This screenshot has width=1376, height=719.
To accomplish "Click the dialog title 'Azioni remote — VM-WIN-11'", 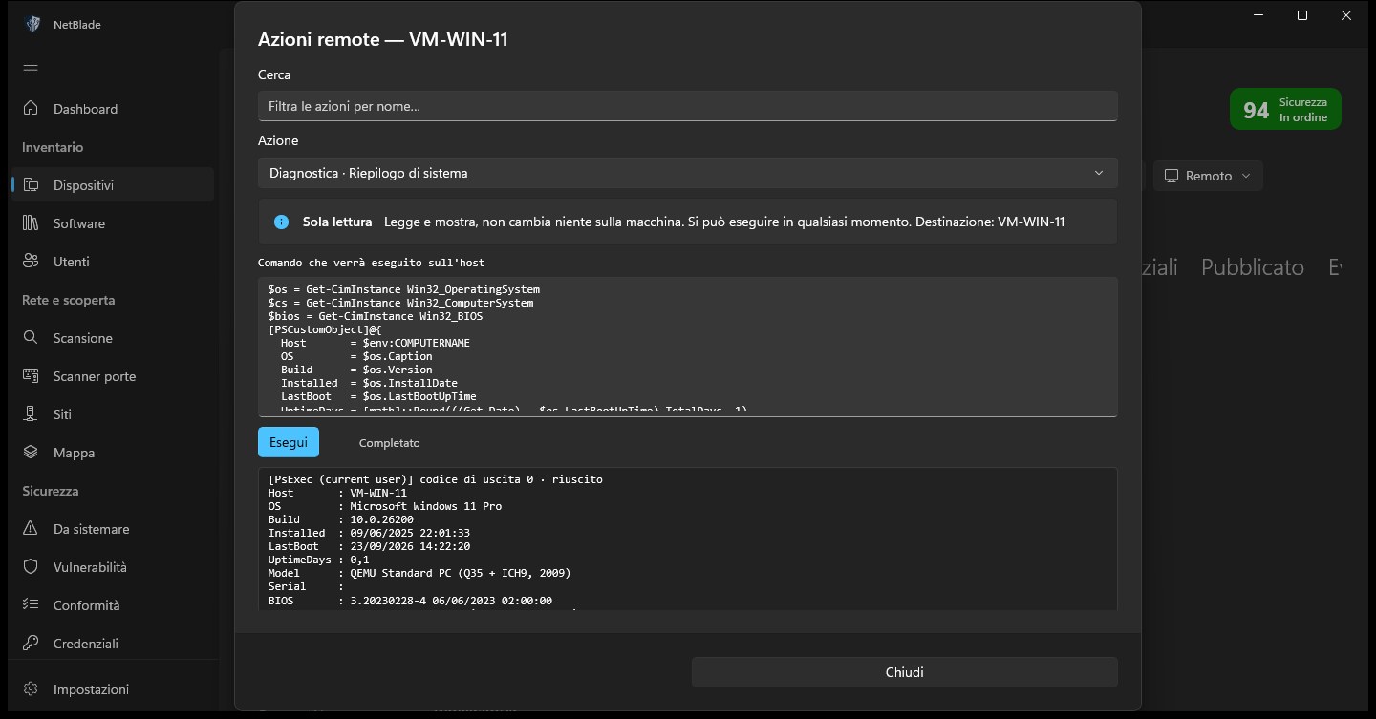I will 383,39.
